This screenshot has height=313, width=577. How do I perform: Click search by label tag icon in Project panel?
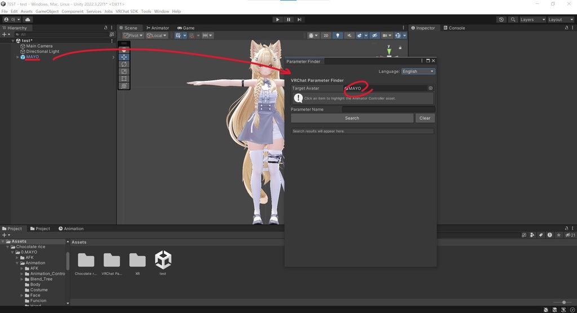(541, 235)
